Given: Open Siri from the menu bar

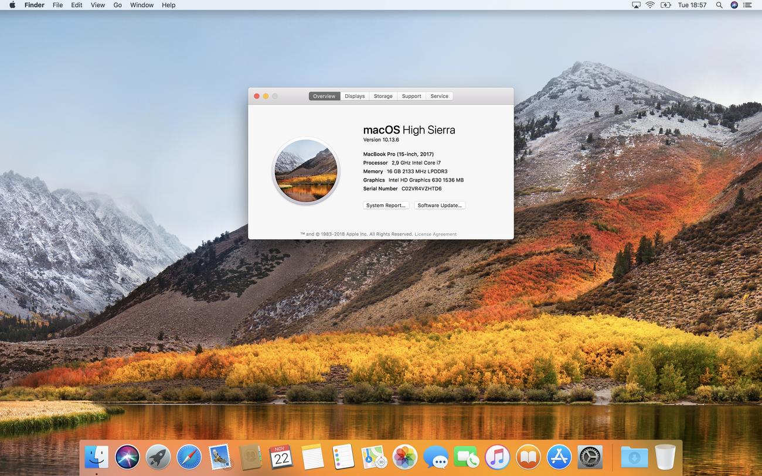Looking at the screenshot, I should point(734,5).
